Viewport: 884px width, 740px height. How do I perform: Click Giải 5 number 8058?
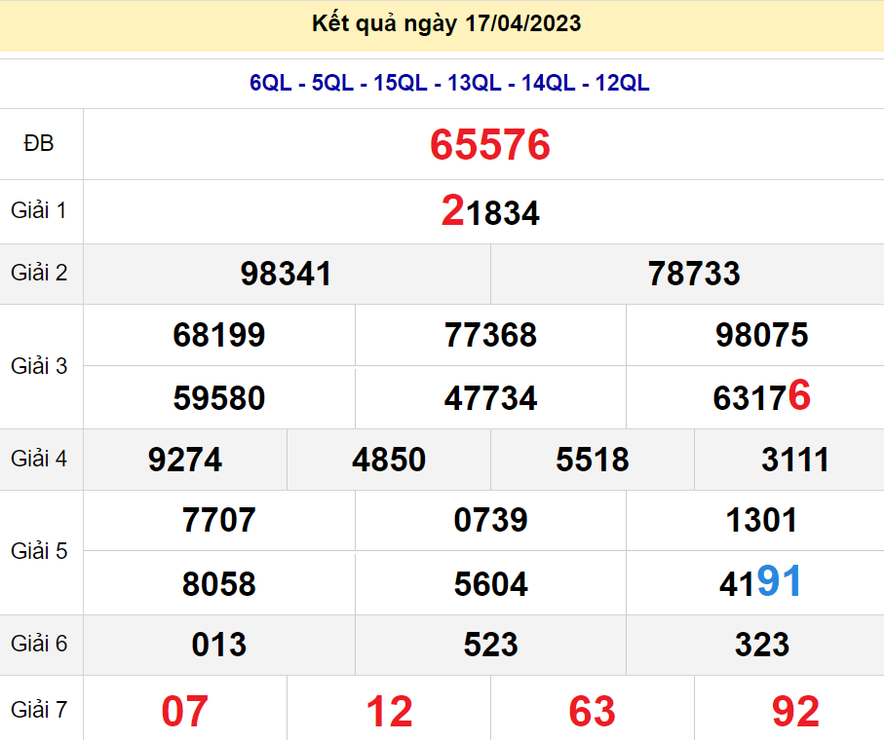click(219, 583)
